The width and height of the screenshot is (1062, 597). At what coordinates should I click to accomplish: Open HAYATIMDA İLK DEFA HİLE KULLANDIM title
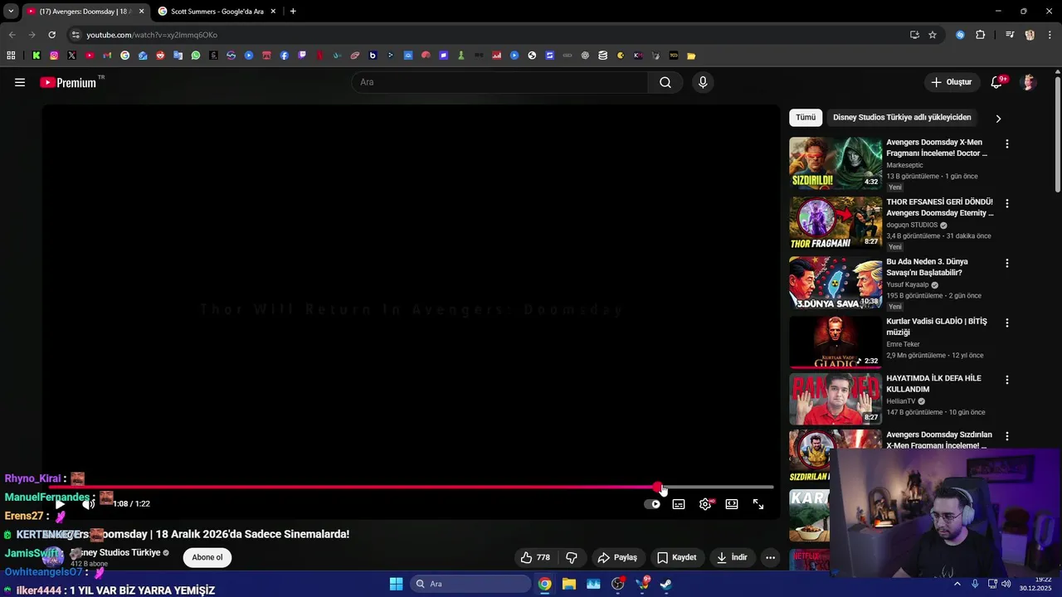coord(934,384)
